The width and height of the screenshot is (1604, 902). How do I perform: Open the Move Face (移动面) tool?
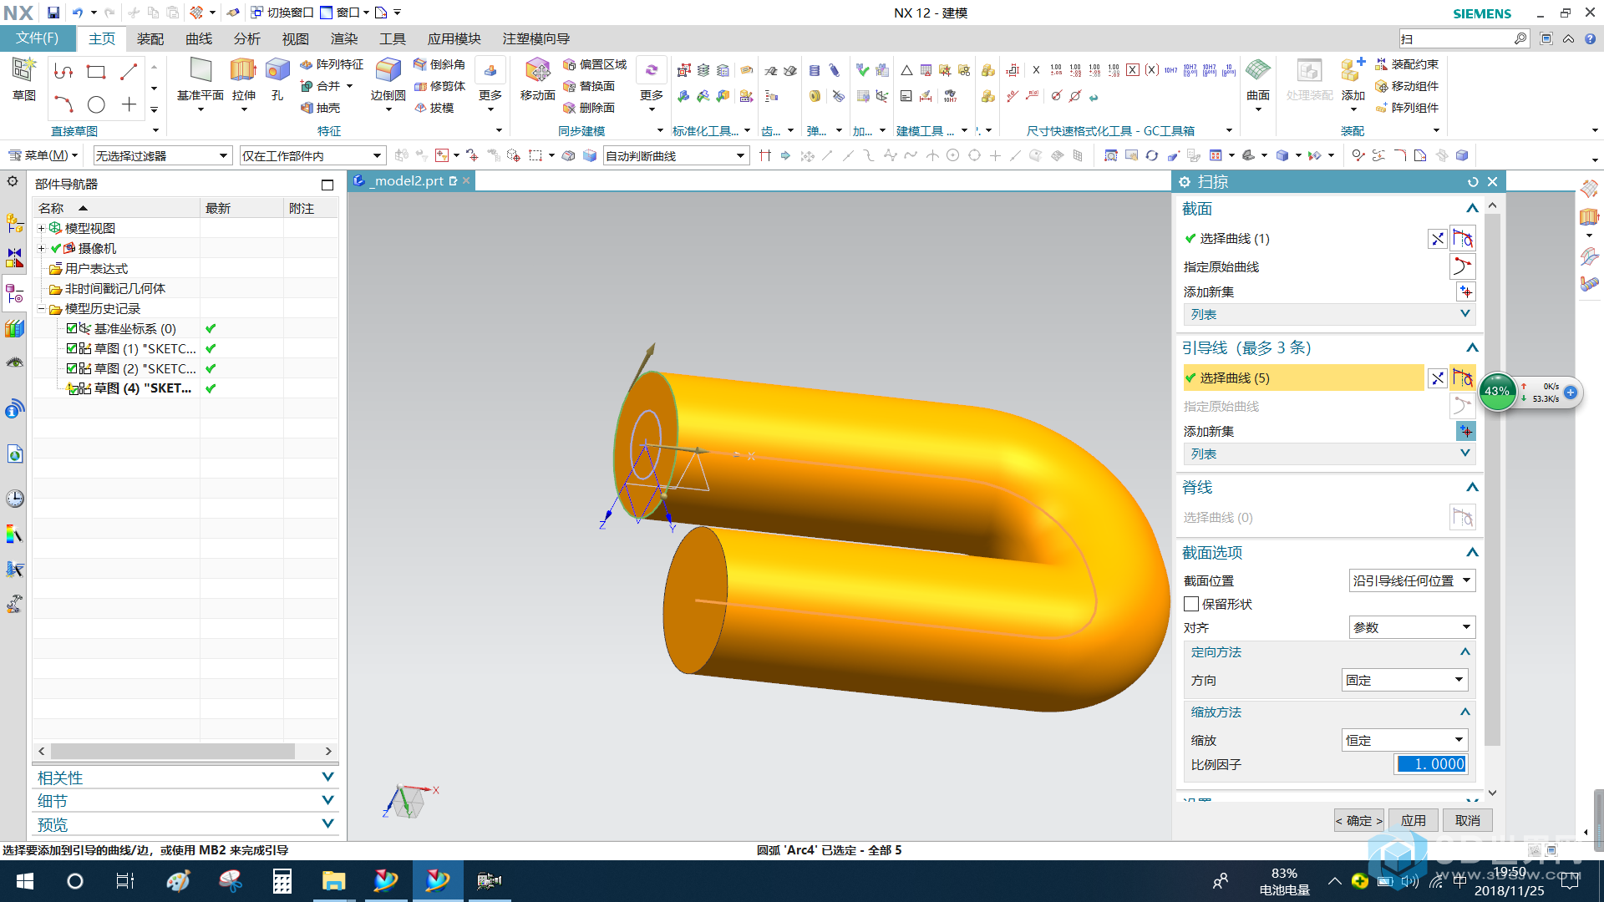pyautogui.click(x=537, y=78)
